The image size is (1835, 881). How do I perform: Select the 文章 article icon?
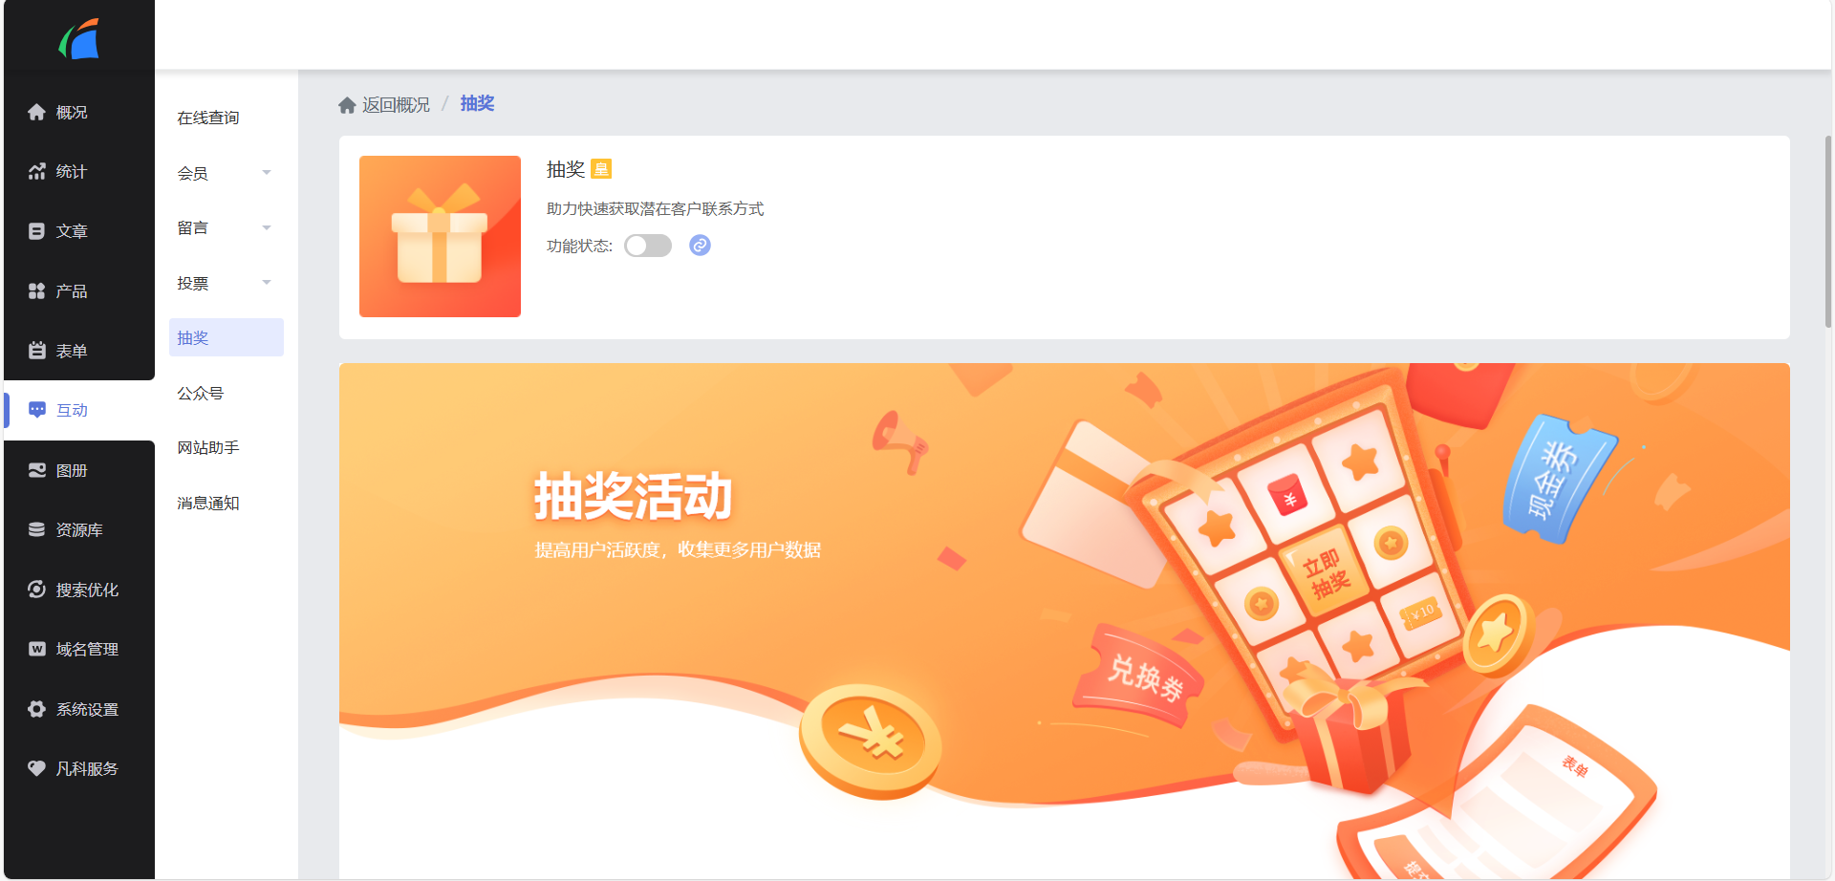(36, 231)
